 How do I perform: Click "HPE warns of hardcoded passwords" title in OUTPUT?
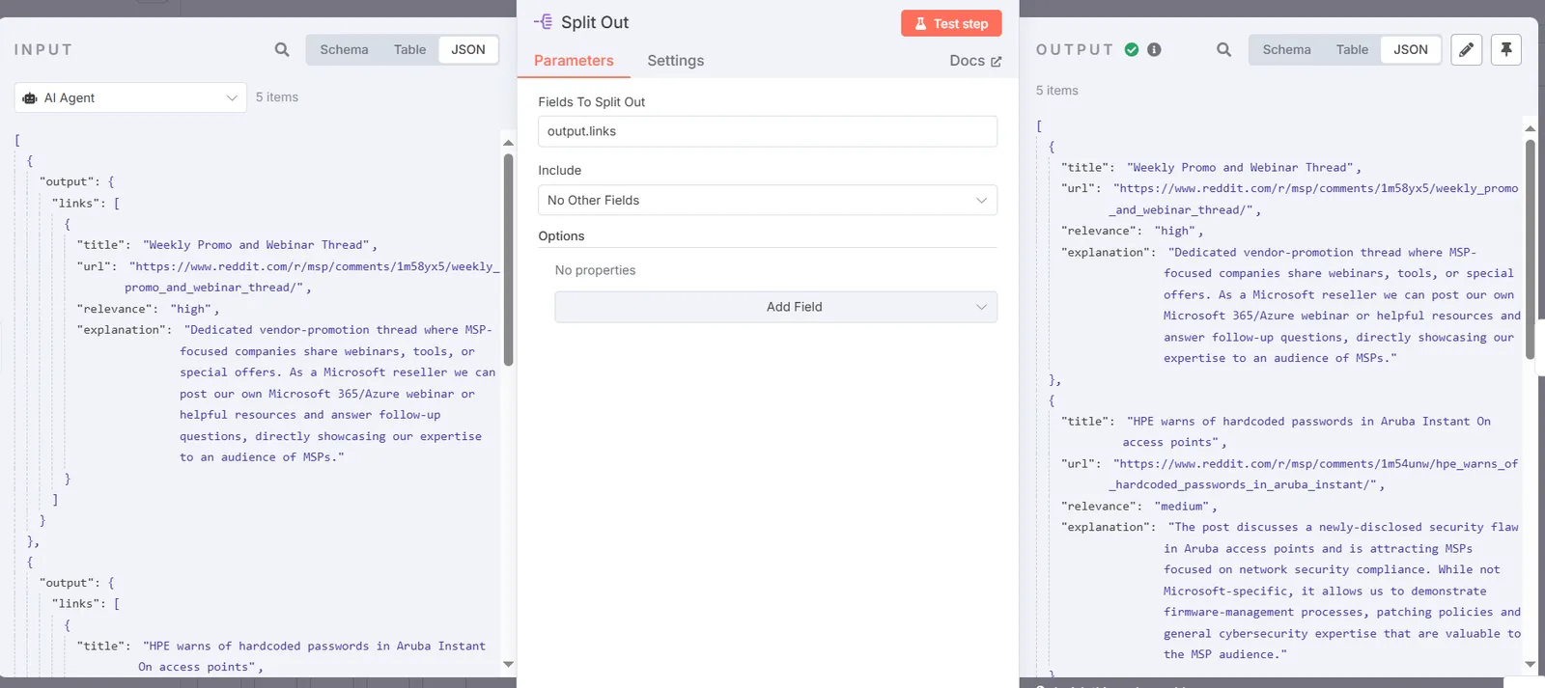pos(1308,431)
